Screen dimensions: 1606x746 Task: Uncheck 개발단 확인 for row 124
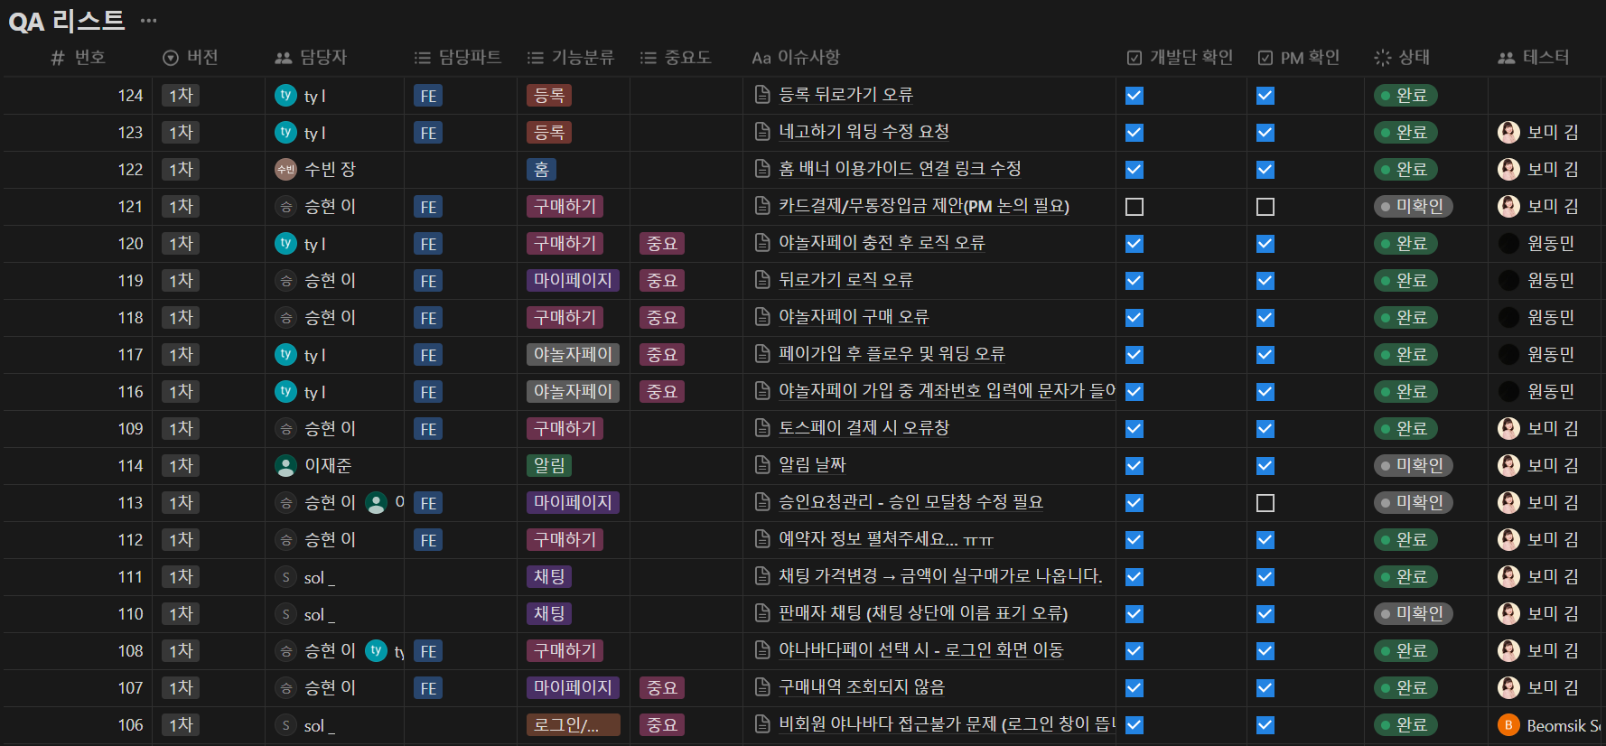1134,96
